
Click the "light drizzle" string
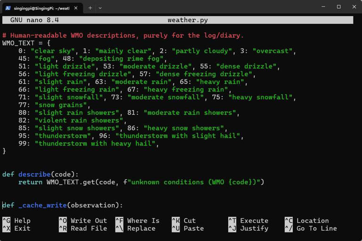pos(65,66)
